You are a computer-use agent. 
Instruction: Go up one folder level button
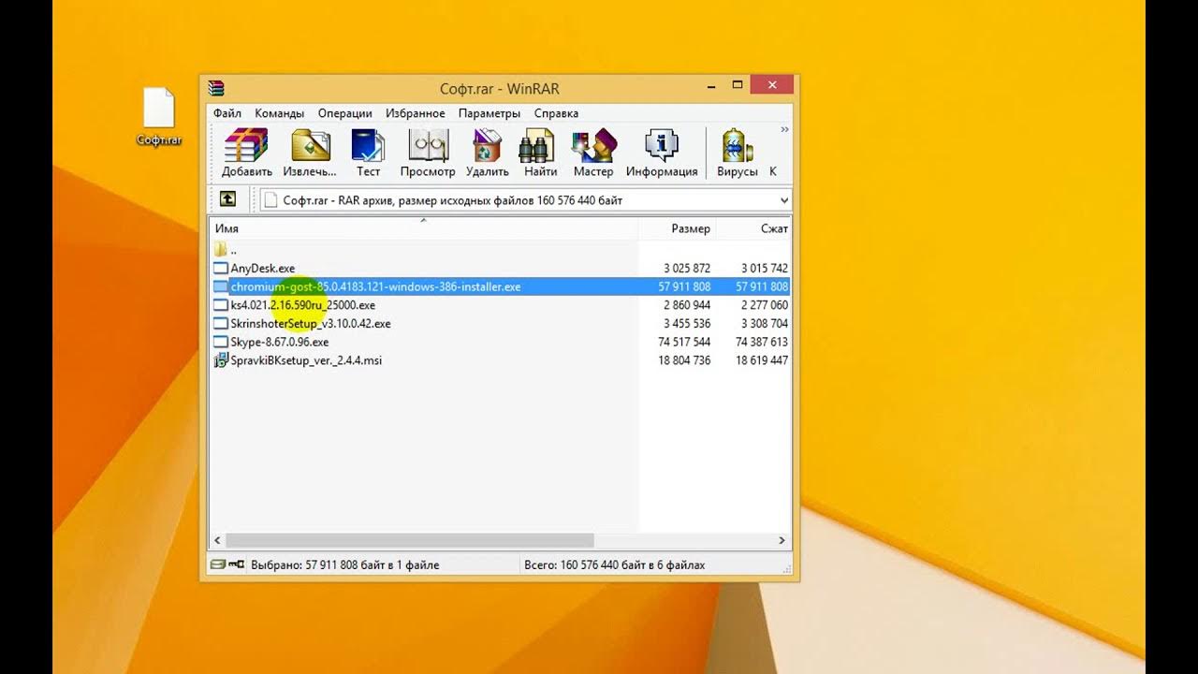[227, 199]
